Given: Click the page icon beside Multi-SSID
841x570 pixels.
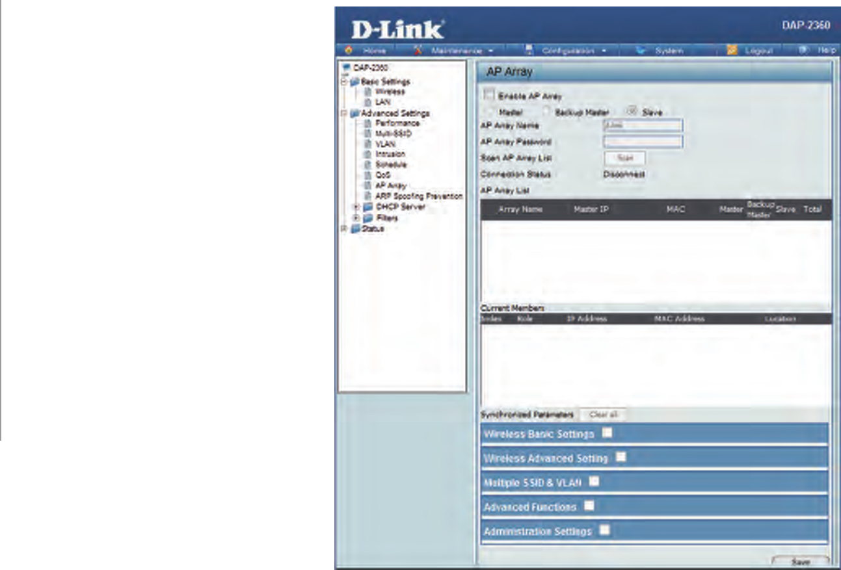Looking at the screenshot, I should (x=367, y=134).
